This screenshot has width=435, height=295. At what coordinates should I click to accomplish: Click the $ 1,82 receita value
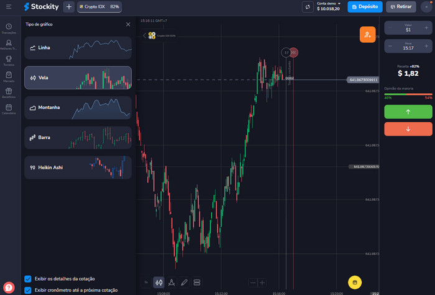[408, 73]
